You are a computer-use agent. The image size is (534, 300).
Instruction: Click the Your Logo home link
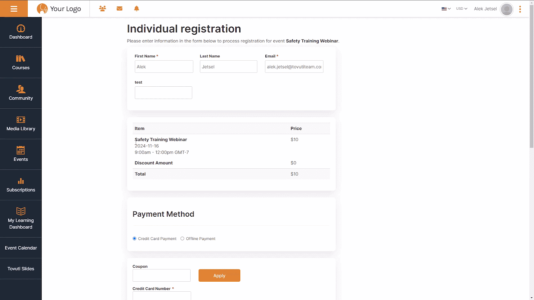point(59,9)
